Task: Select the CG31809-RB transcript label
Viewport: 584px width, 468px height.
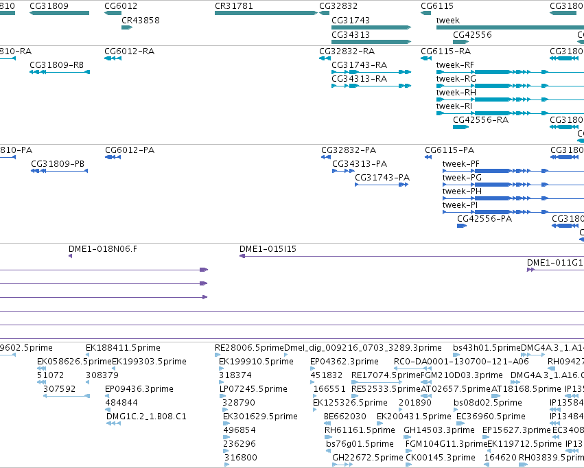Action: pyautogui.click(x=56, y=65)
